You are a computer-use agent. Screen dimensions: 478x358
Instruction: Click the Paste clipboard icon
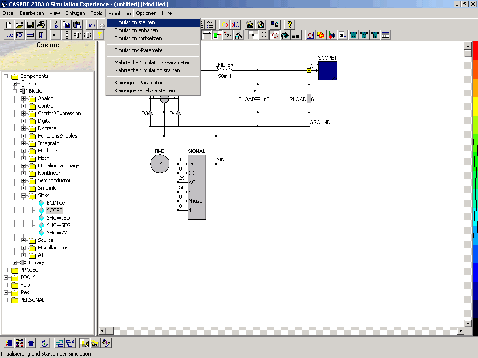click(x=77, y=25)
